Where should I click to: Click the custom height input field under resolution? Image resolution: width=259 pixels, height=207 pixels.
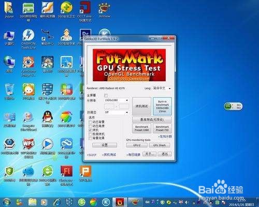tap(124, 106)
